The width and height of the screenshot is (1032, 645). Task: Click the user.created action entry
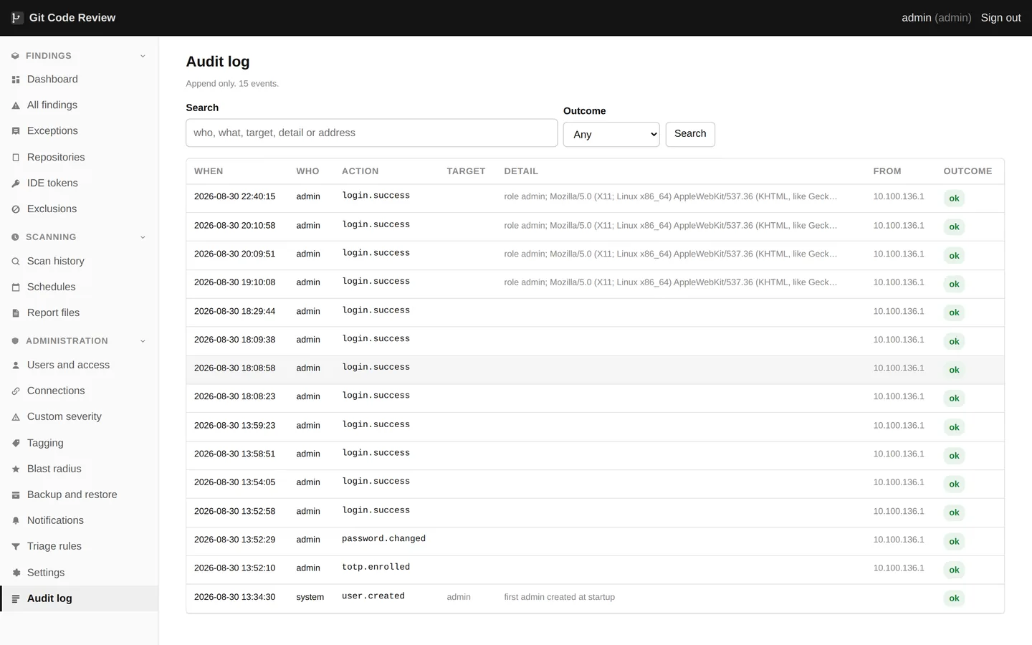pyautogui.click(x=373, y=596)
